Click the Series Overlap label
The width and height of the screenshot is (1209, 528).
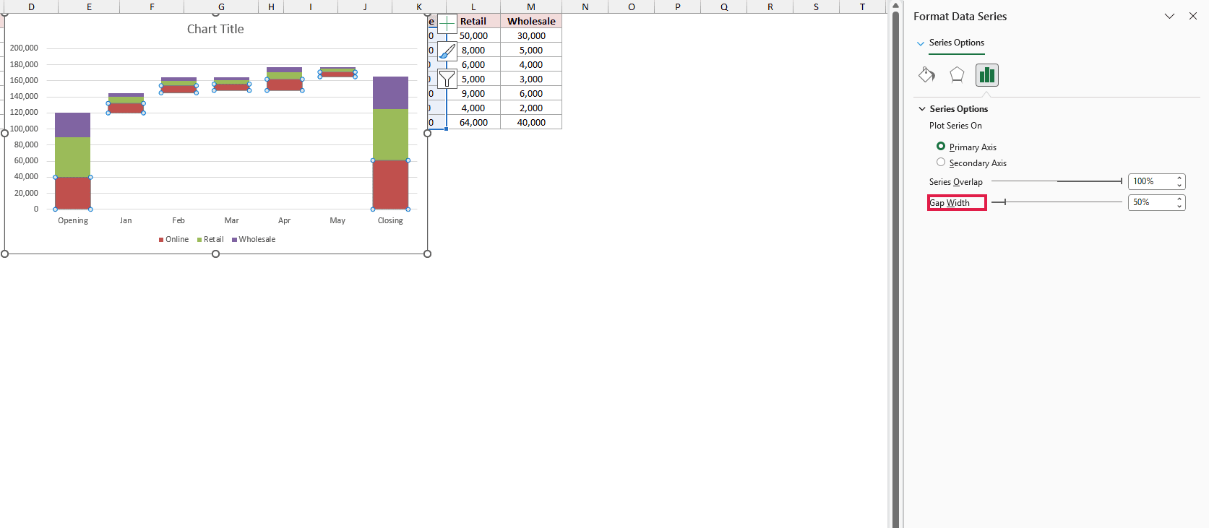(x=956, y=182)
